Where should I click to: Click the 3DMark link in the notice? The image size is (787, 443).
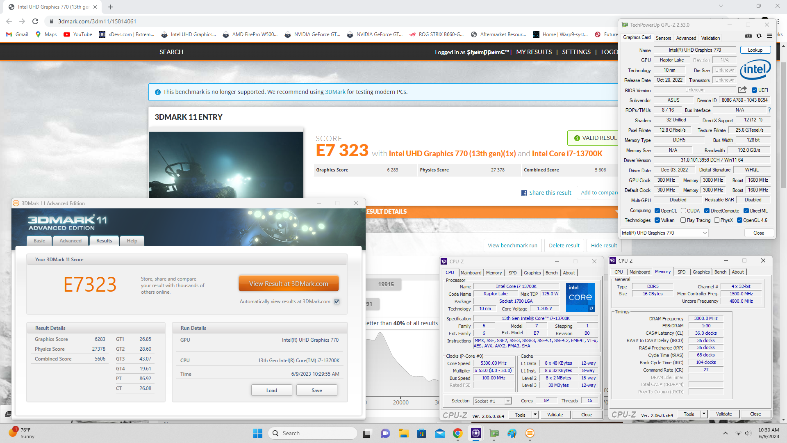[x=335, y=92]
